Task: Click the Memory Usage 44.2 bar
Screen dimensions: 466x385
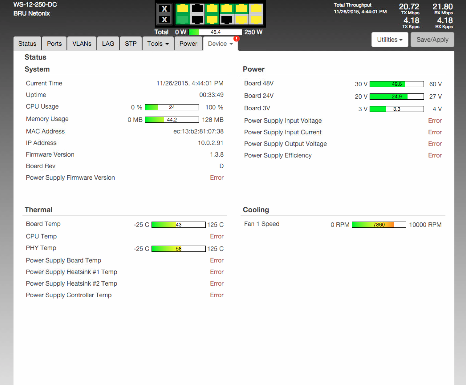Action: [x=172, y=120]
